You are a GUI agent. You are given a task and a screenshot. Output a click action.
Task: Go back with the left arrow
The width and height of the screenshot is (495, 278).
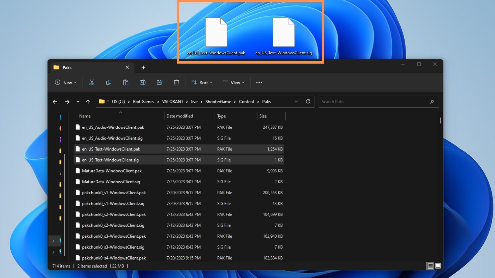point(55,102)
